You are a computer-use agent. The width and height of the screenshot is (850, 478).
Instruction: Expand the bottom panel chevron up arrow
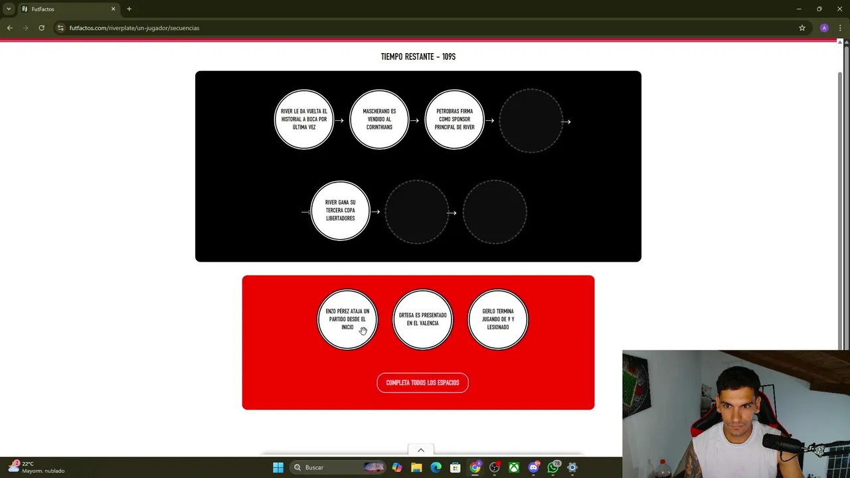(420, 450)
